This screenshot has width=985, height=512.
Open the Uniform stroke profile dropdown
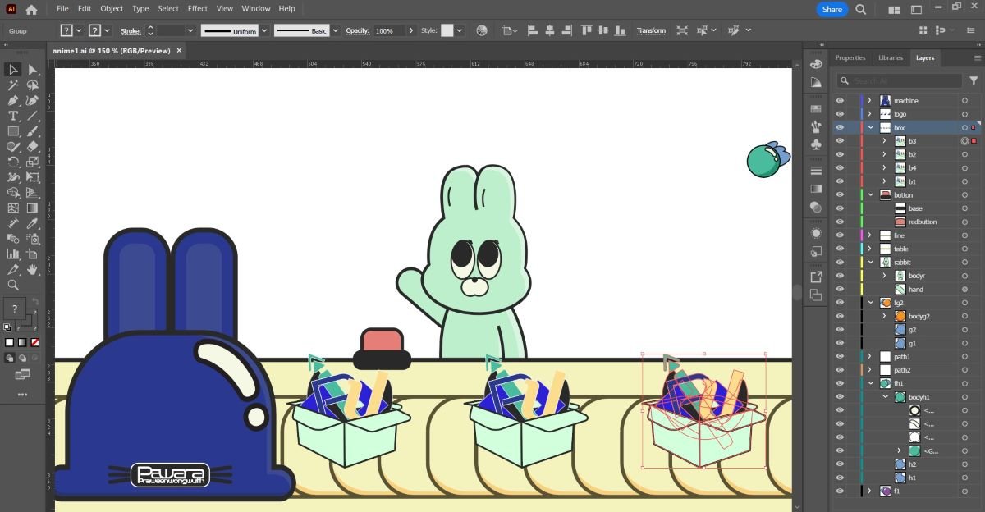264,31
